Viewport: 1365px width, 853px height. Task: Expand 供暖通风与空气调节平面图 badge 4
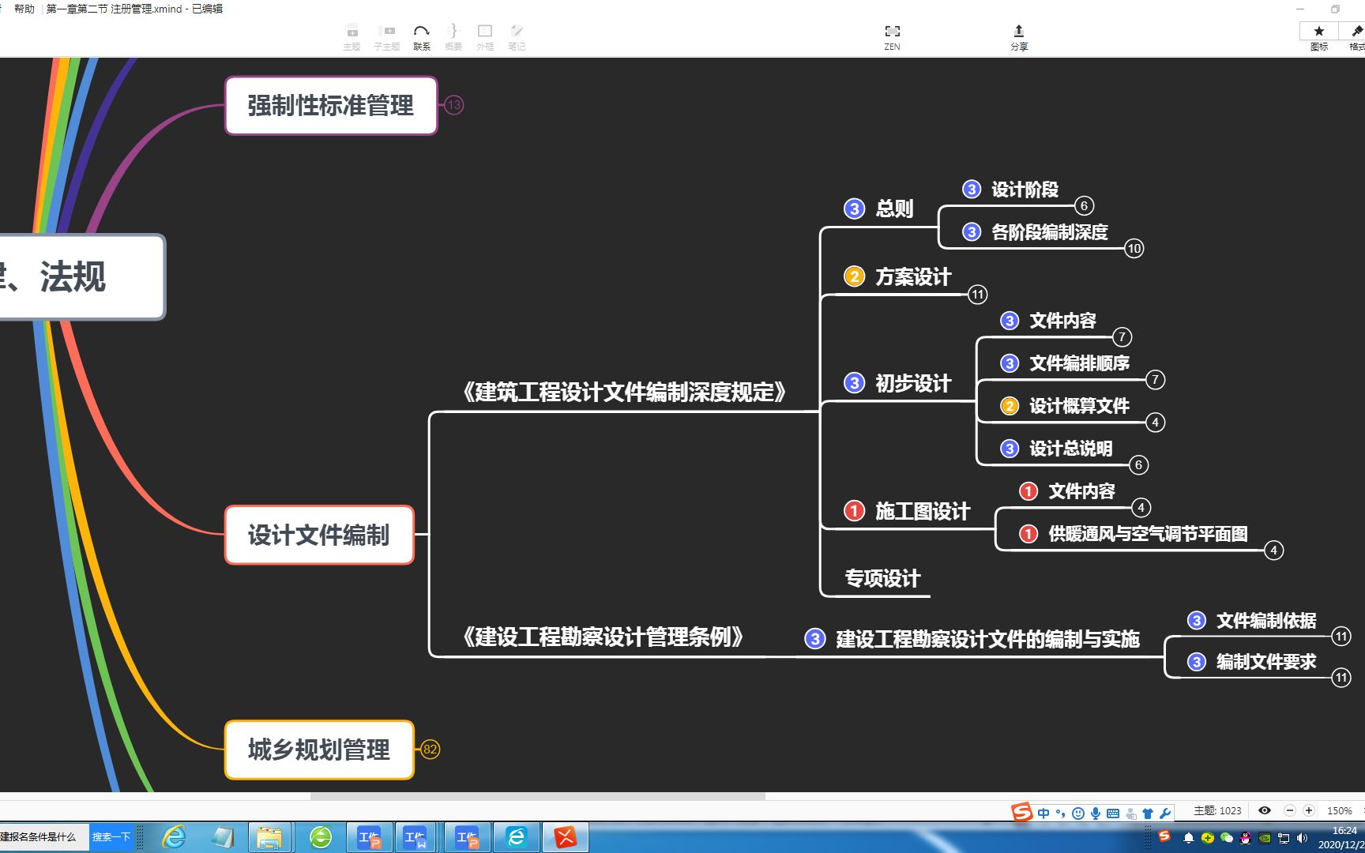tap(1273, 551)
